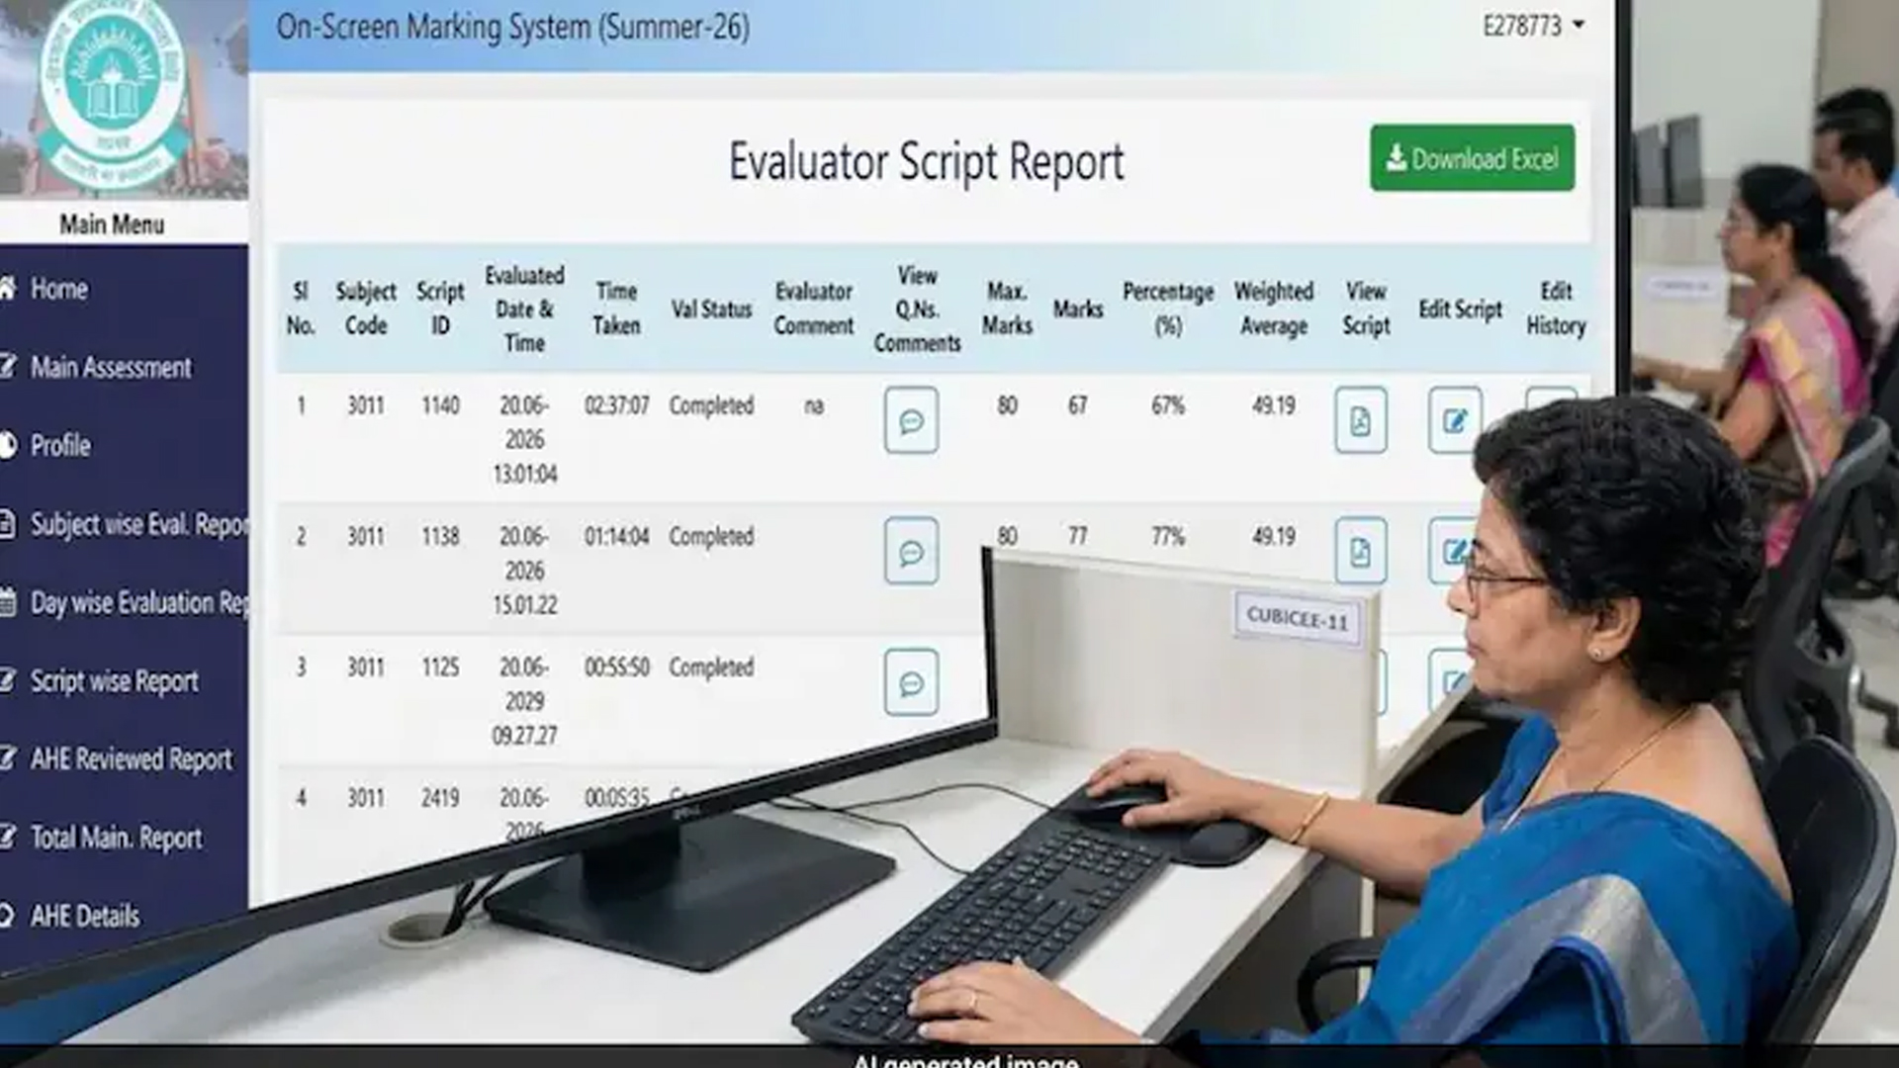
Task: View the script PDF for script 1140
Action: coord(1360,420)
